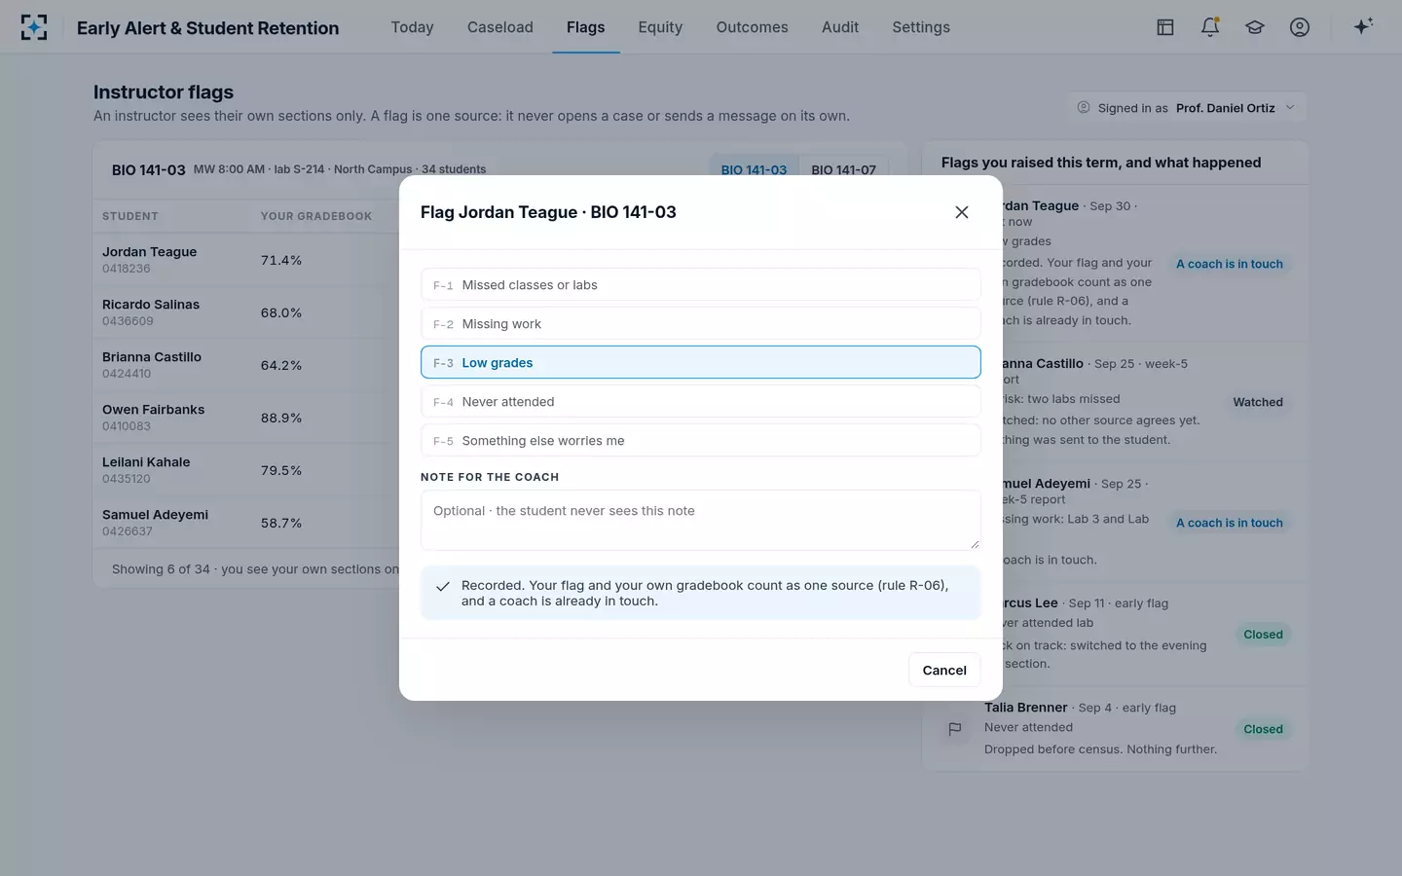
Task: Open the layout panel icon in header
Action: pos(1165,27)
